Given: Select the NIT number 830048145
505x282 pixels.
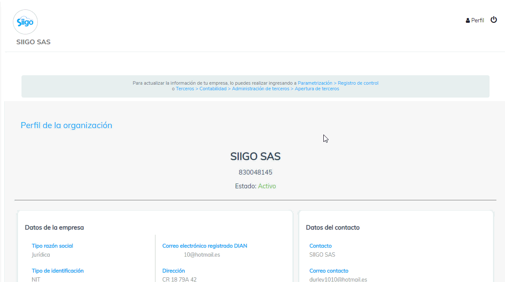Looking at the screenshot, I should (256, 172).
